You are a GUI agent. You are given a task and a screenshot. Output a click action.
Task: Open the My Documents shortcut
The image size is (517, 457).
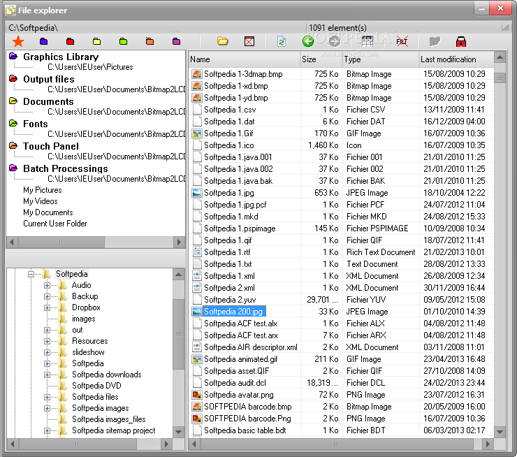48,212
